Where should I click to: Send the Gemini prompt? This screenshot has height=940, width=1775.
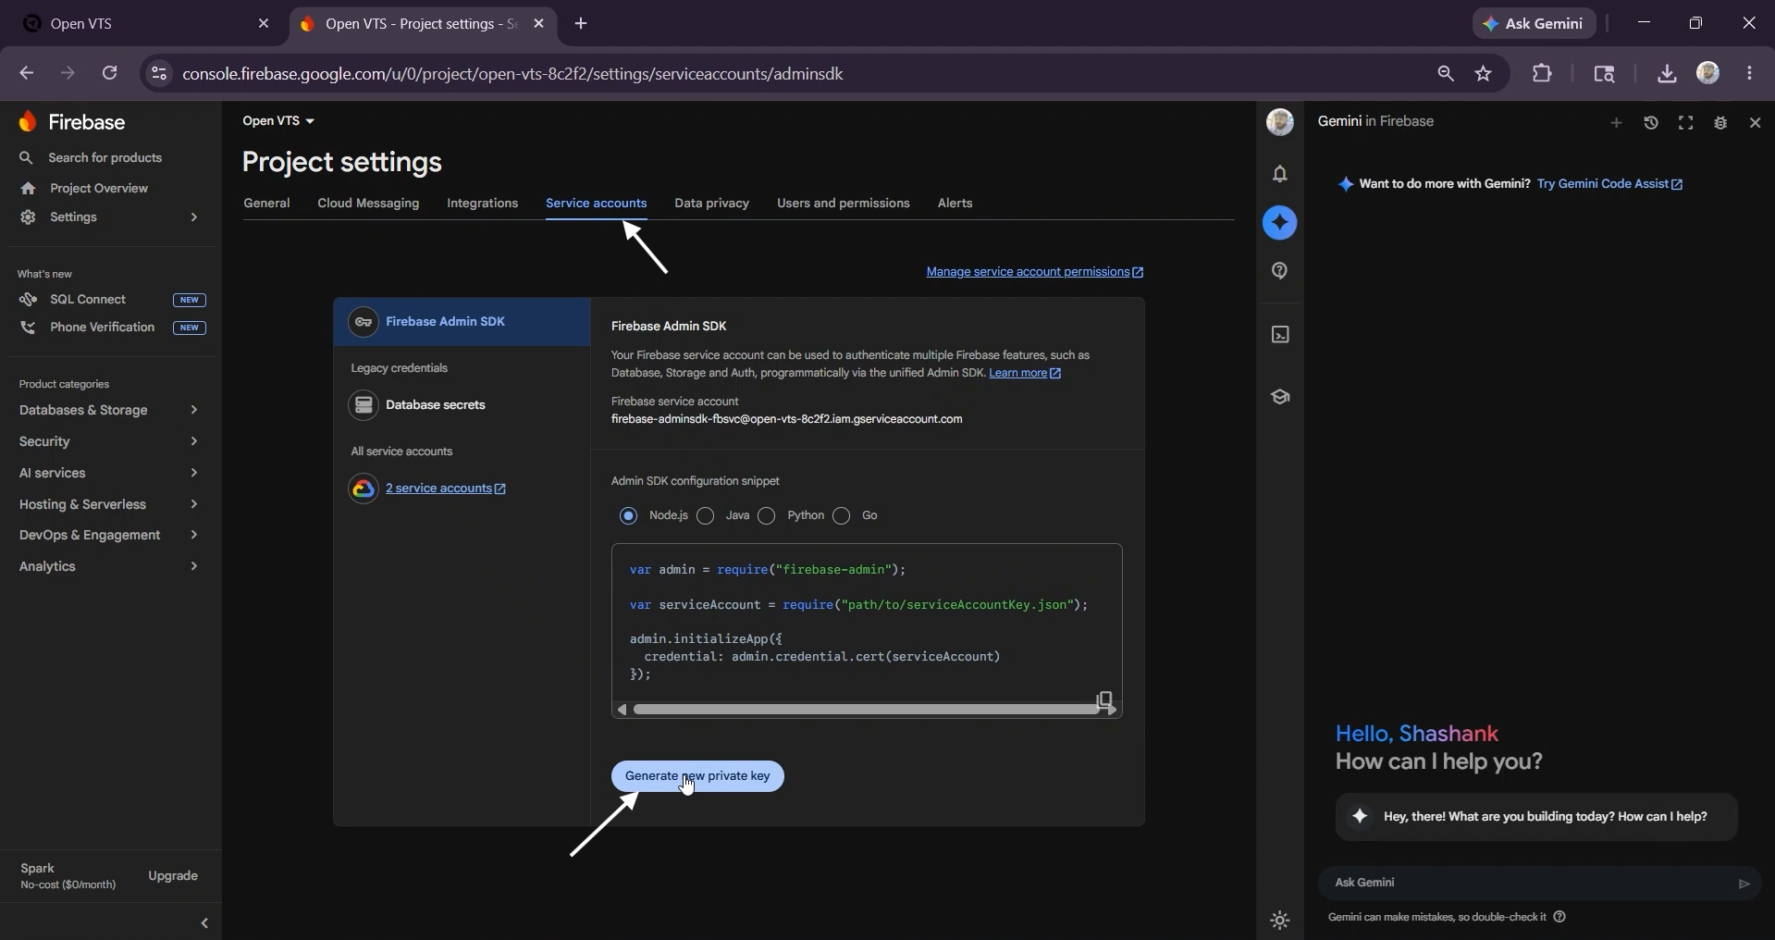(x=1744, y=884)
